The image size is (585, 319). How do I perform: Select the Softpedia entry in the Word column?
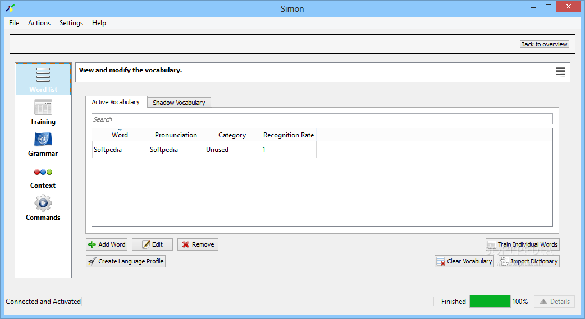coord(120,150)
